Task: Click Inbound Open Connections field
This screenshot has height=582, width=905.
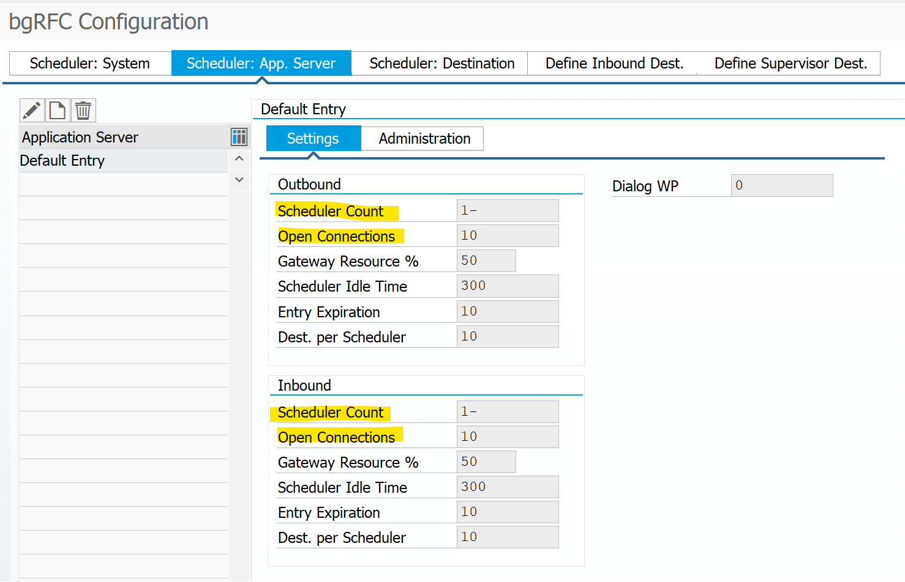Action: [507, 437]
